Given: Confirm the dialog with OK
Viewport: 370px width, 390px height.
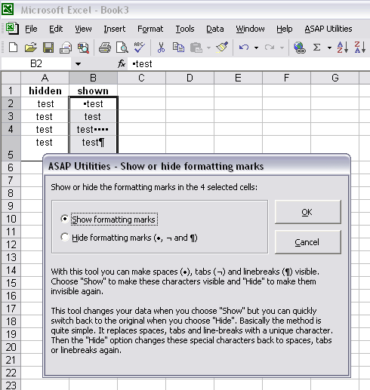Looking at the screenshot, I should 307,212.
